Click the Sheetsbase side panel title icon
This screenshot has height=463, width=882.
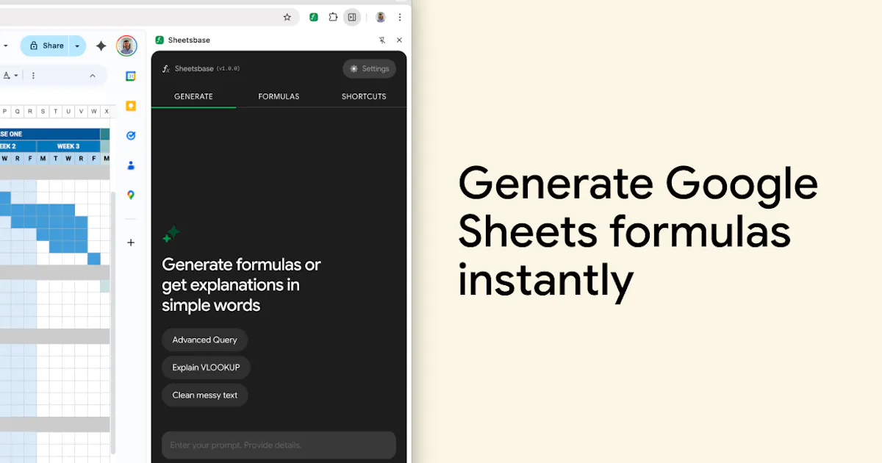[159, 40]
